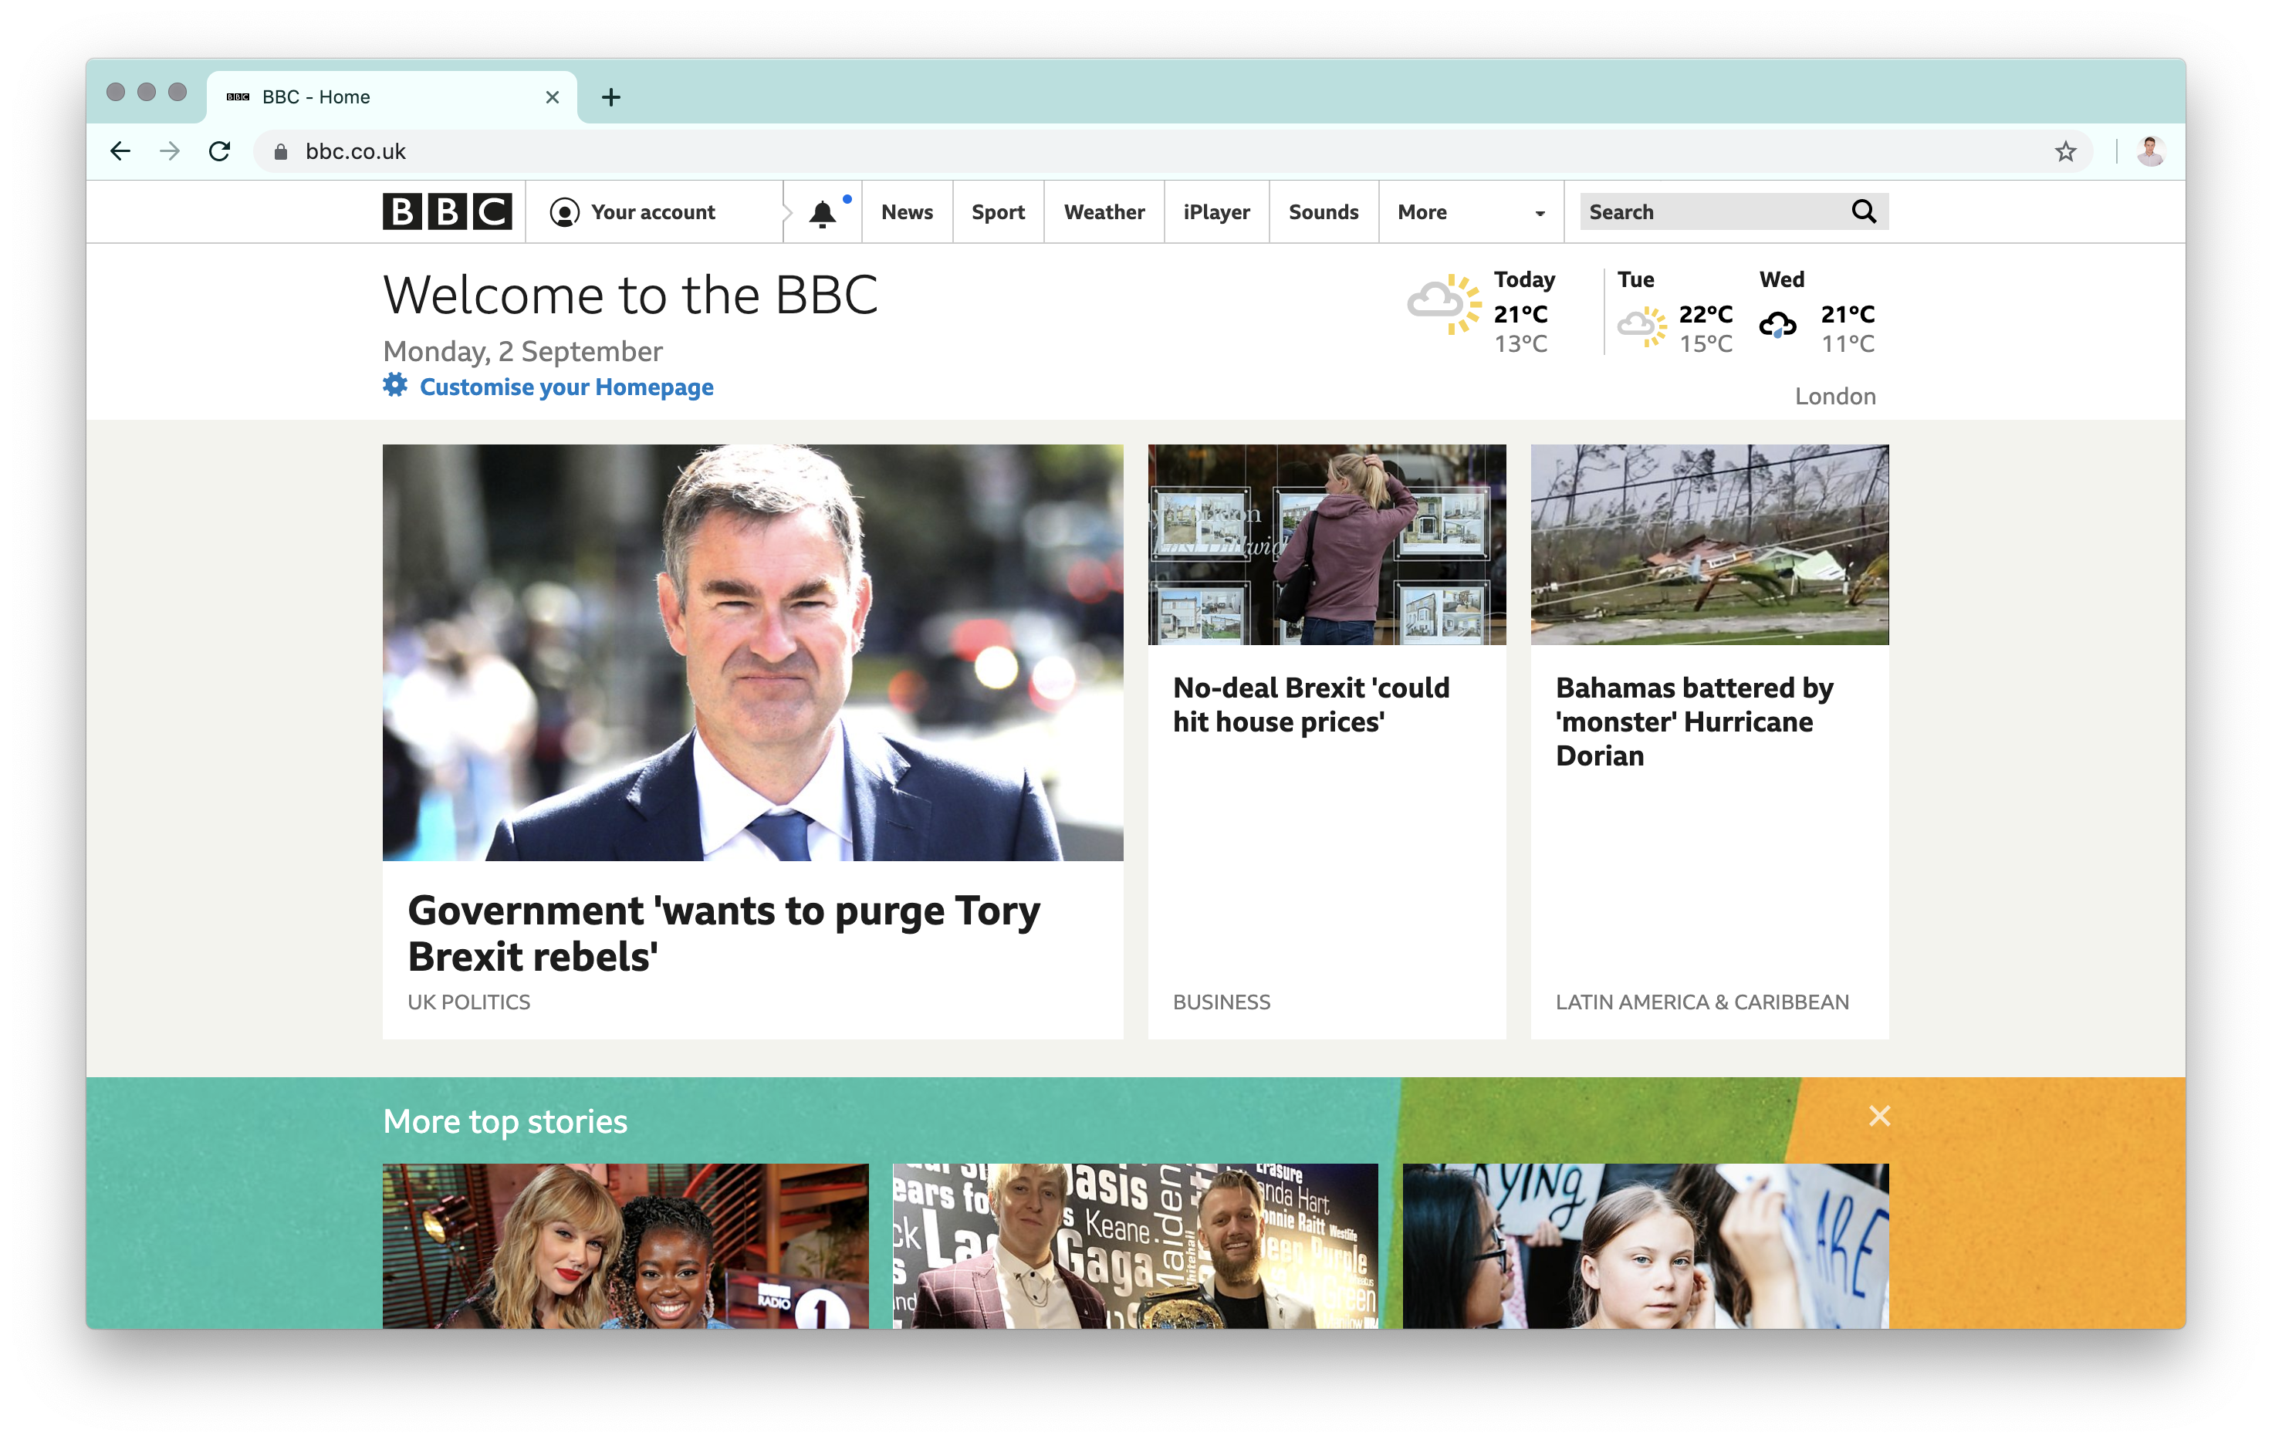This screenshot has width=2272, height=1443.
Task: Open iPlayer from the navigation
Action: point(1216,212)
